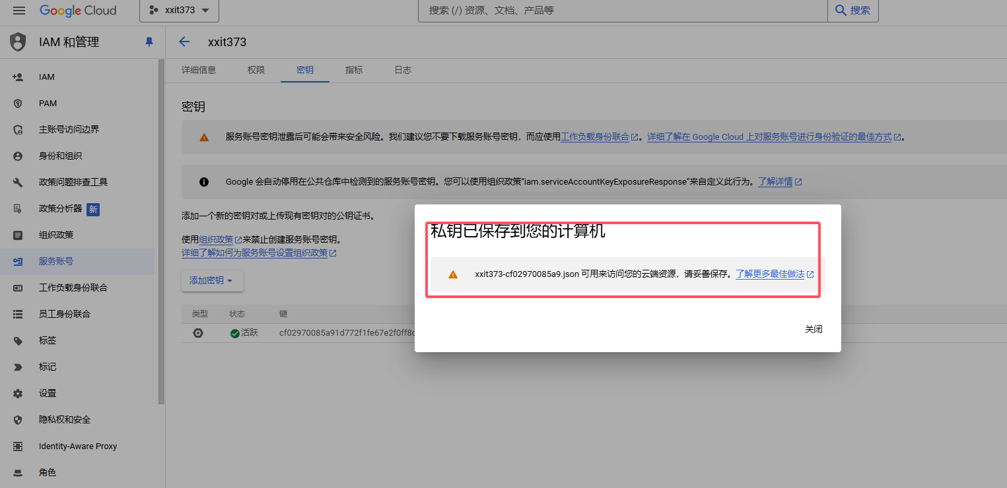Select the 密钥 tab
The width and height of the screenshot is (1007, 488).
coord(305,70)
